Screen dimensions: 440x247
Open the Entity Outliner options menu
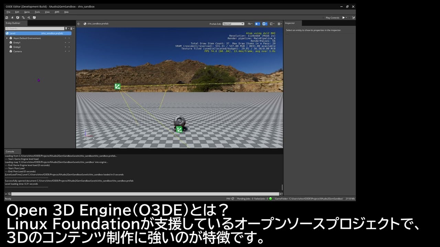pos(72,28)
